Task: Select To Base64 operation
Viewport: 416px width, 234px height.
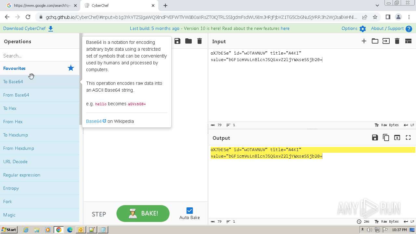Action: coord(40,82)
